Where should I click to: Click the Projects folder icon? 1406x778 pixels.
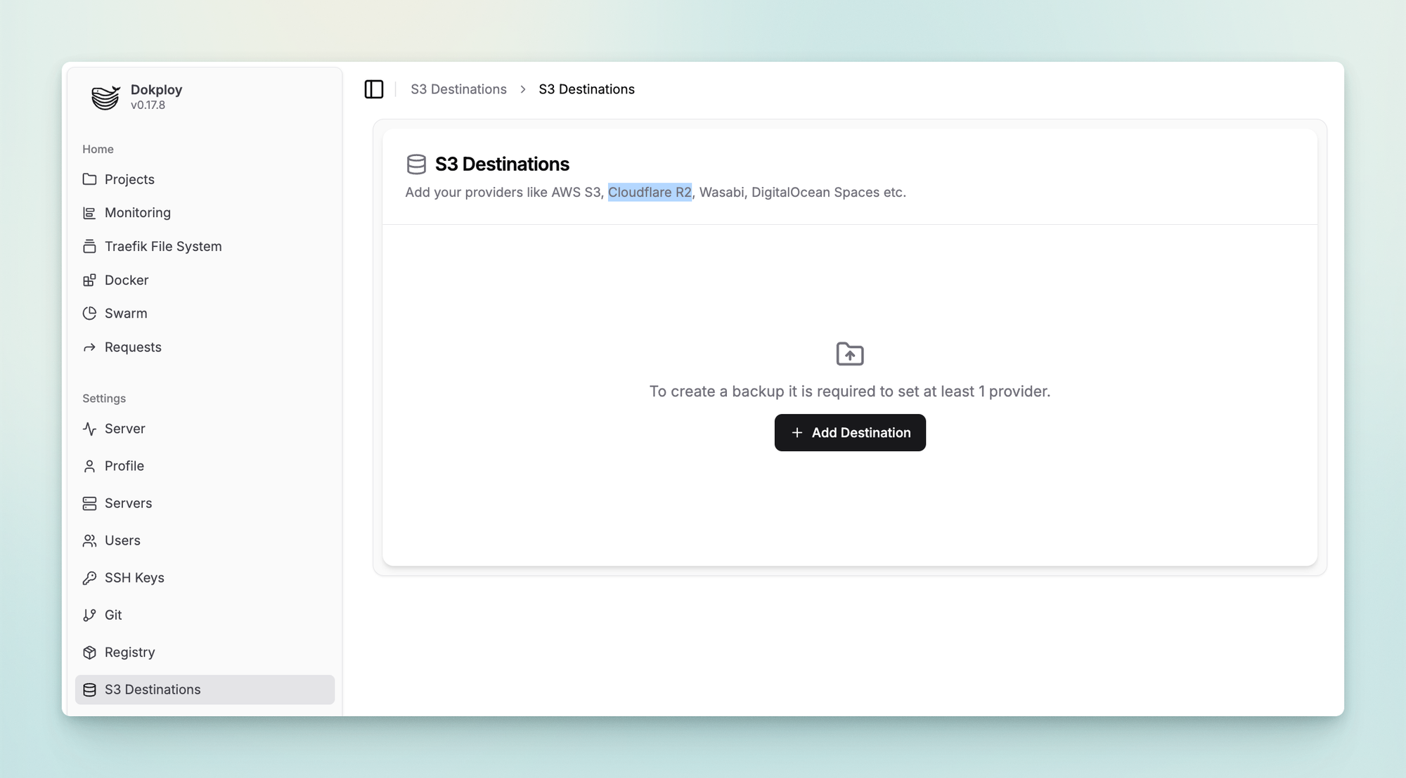click(89, 179)
